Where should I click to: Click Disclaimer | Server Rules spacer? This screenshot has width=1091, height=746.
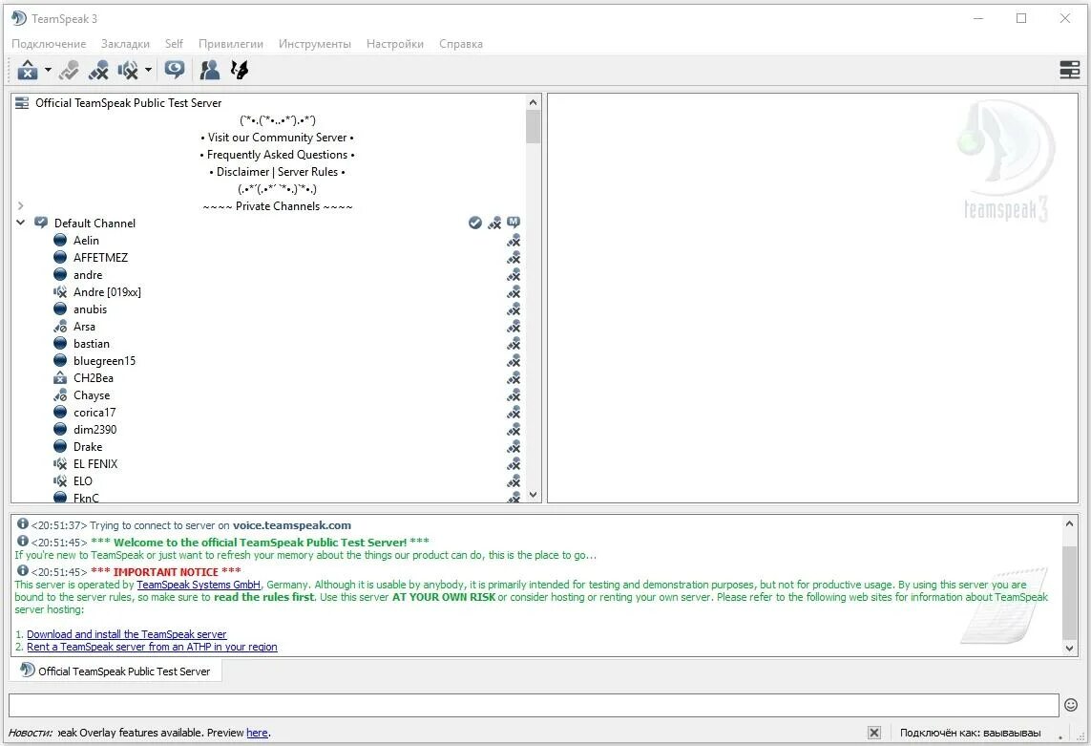point(277,171)
